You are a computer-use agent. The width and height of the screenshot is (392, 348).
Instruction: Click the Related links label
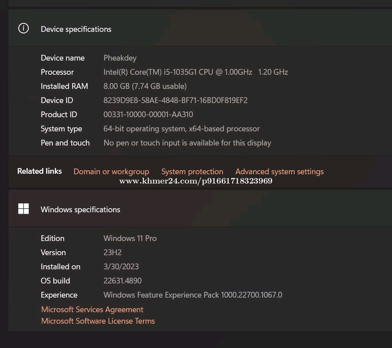(39, 171)
